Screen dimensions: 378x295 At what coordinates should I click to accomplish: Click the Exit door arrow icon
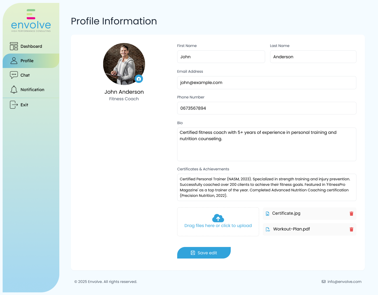14,105
